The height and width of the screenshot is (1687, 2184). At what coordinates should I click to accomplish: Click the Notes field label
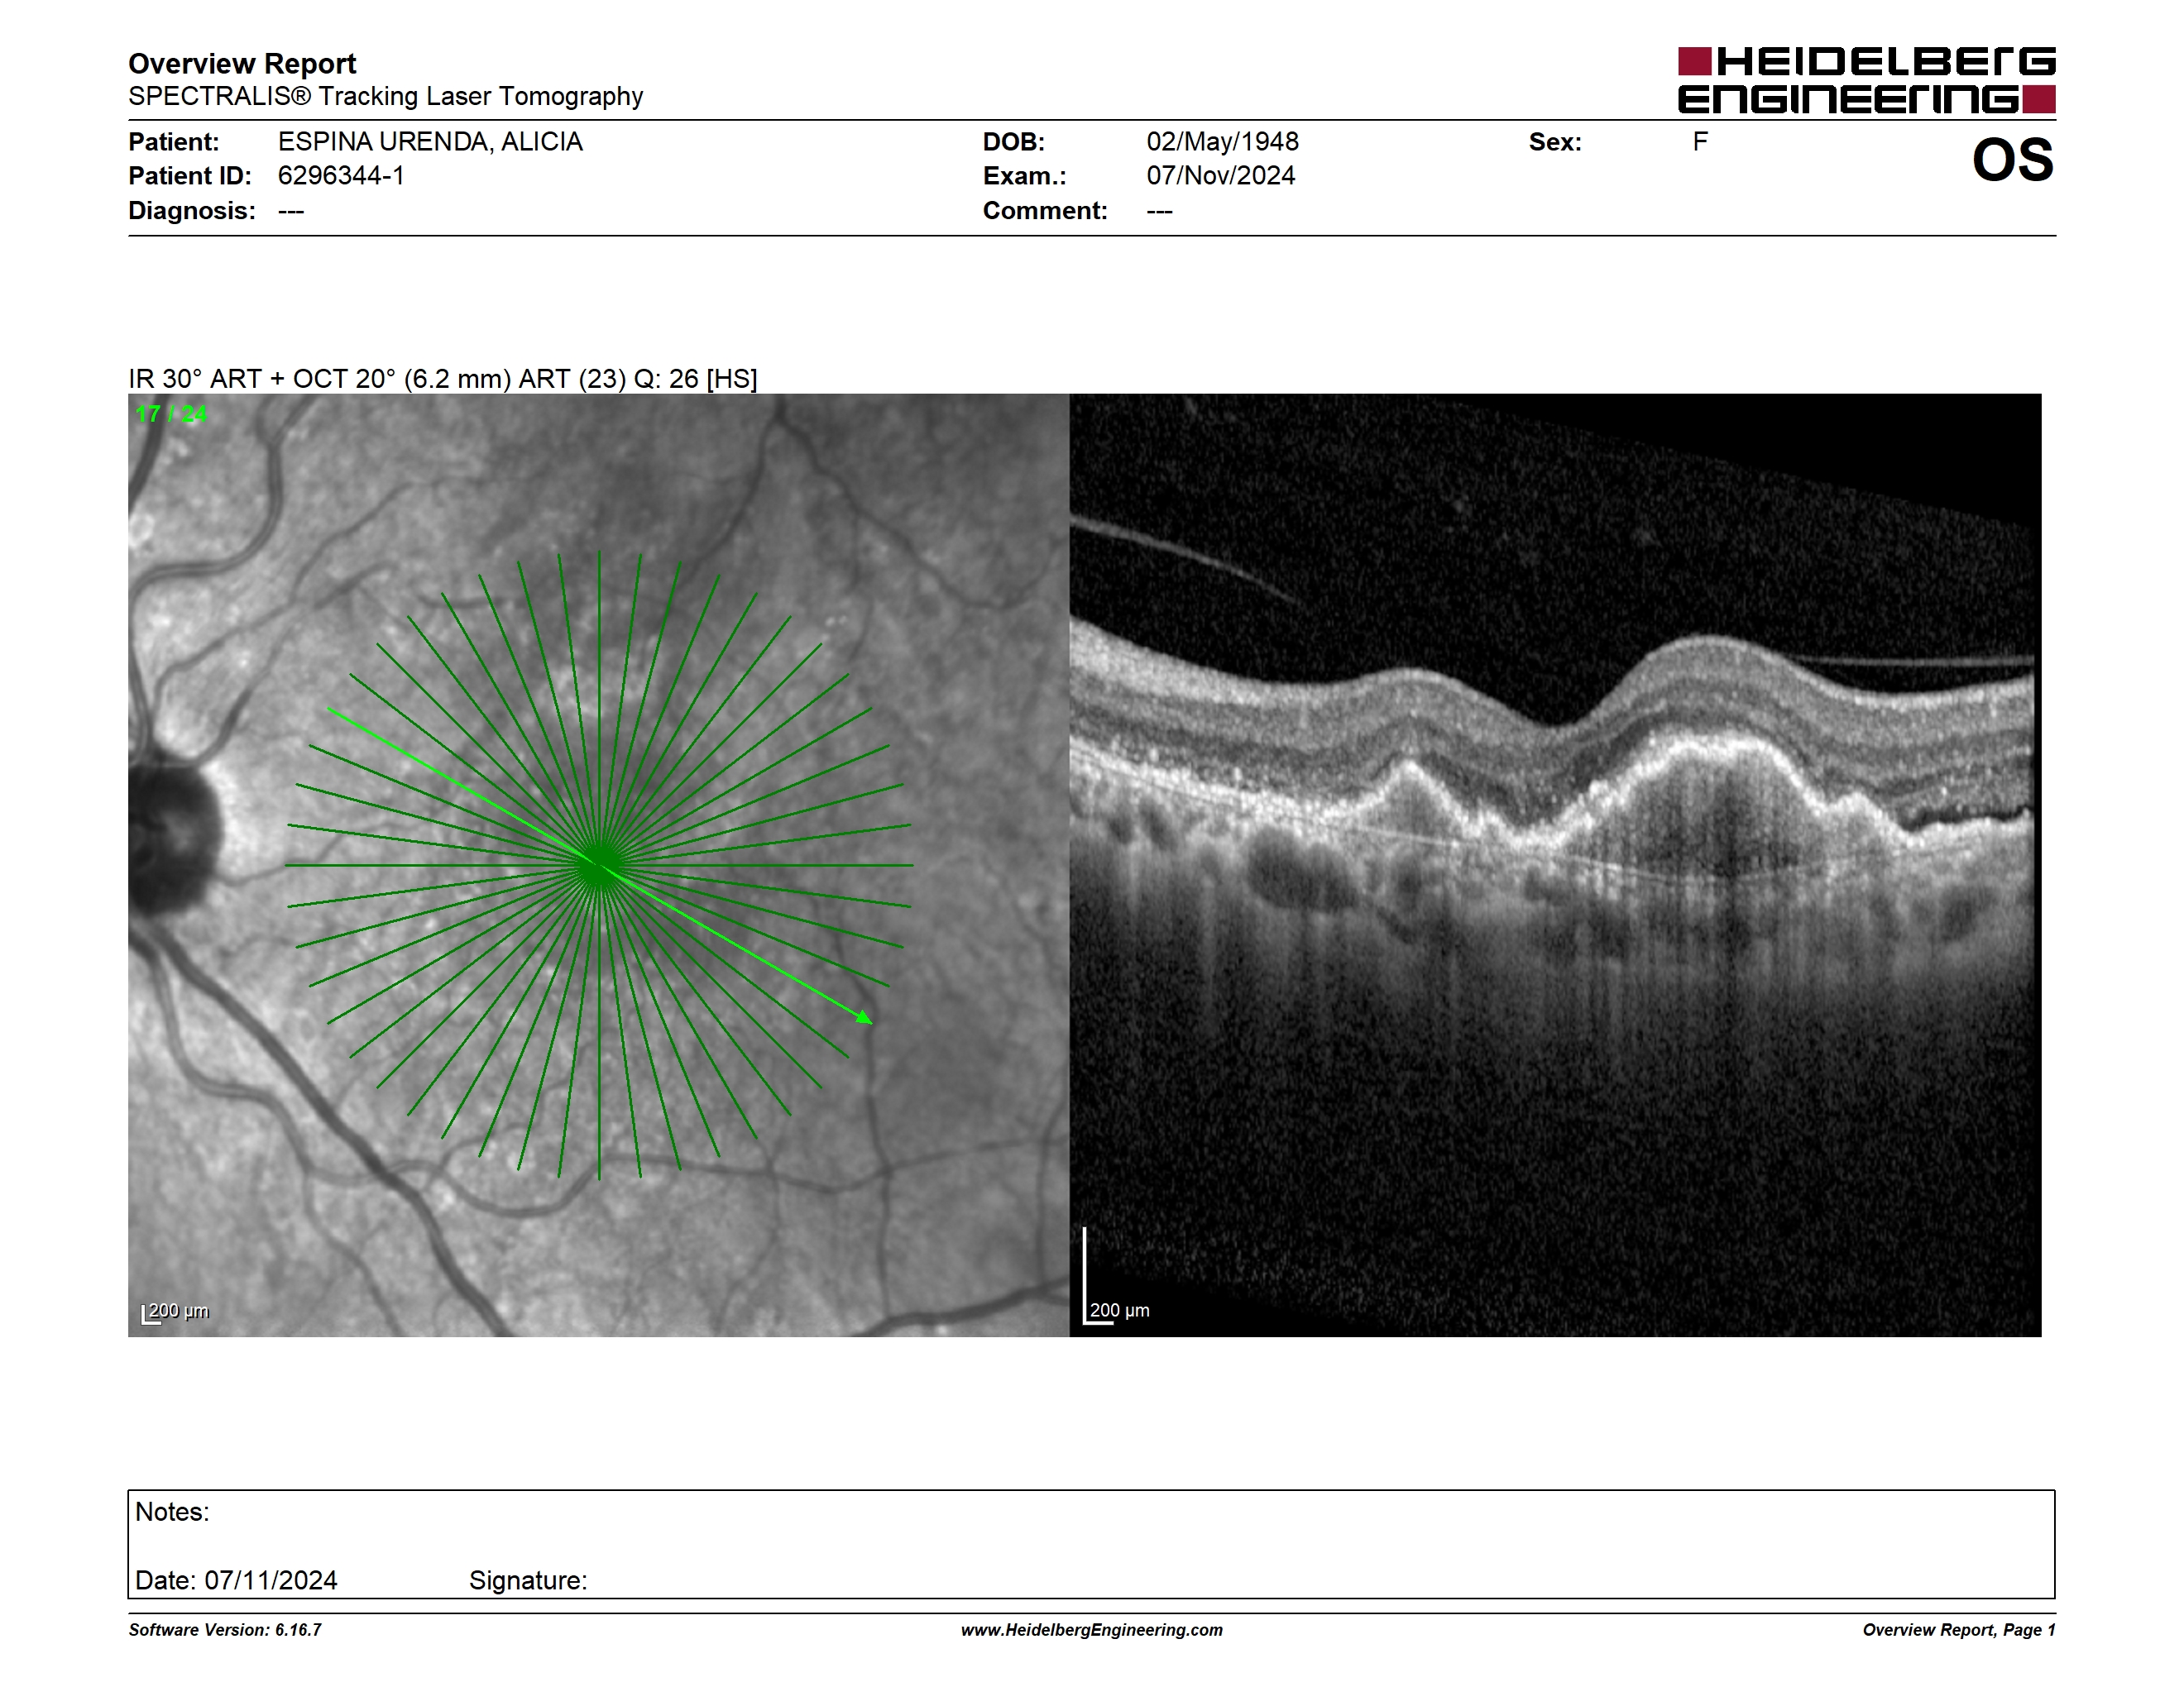(172, 1513)
